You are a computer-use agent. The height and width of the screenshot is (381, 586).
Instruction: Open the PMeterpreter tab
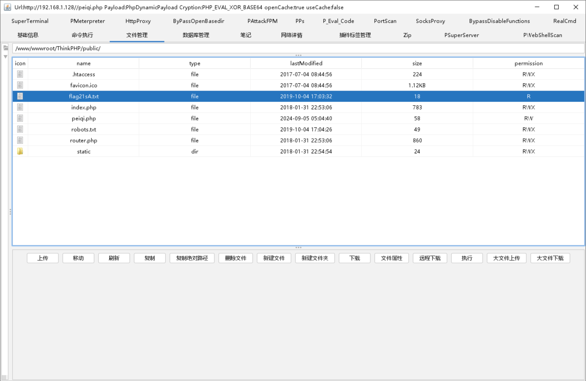point(88,21)
